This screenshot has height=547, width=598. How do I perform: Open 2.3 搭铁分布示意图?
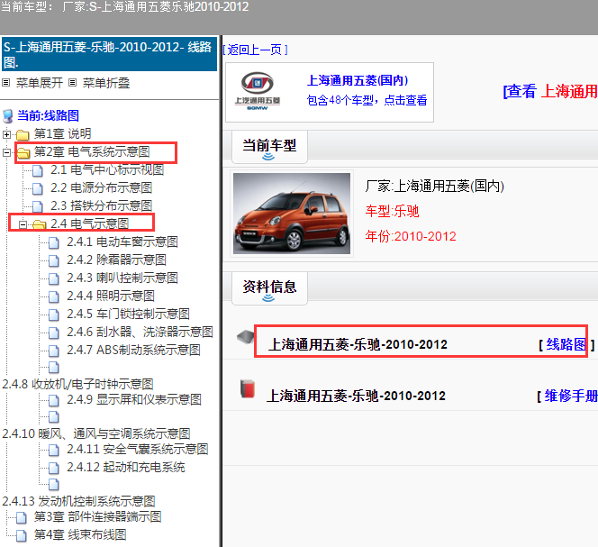point(102,205)
